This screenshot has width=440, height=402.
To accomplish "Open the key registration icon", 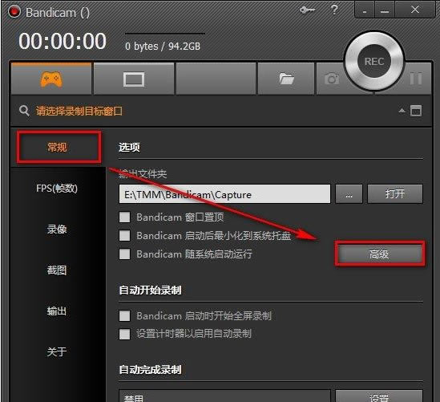I will click(x=307, y=10).
